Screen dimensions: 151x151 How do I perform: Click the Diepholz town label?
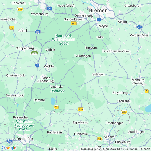tap(56, 87)
